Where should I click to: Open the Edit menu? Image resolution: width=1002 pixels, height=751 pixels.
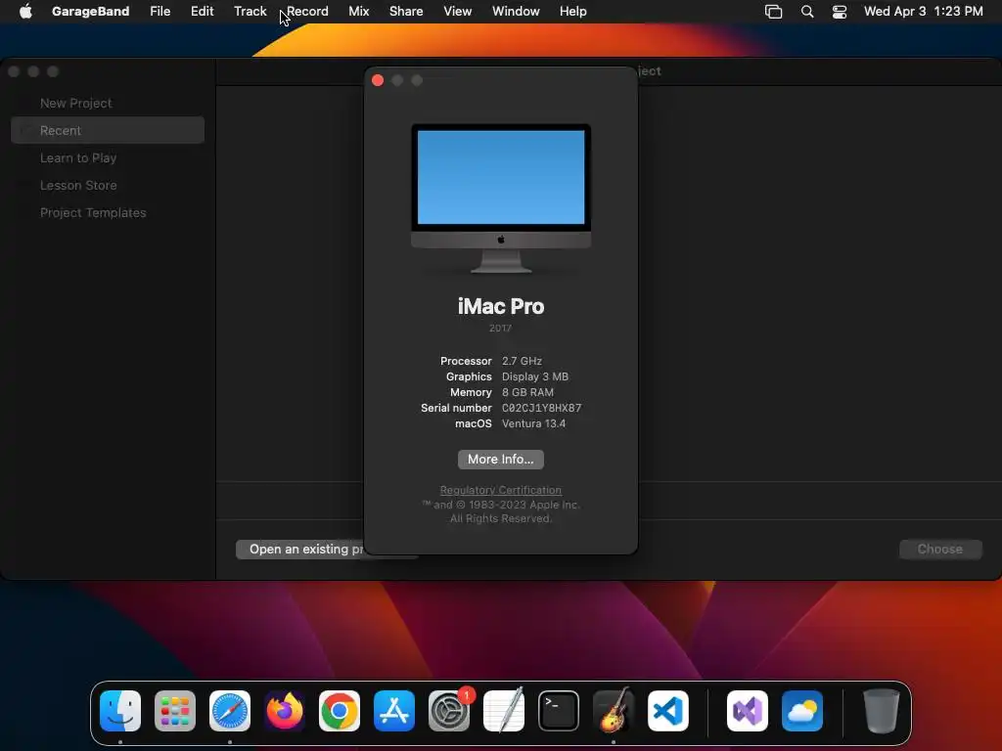(x=202, y=11)
